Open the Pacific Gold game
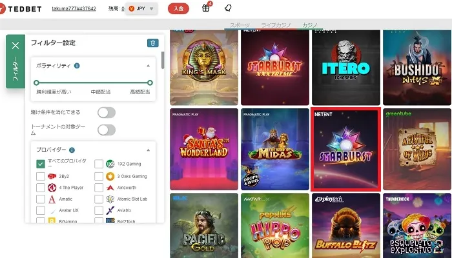Screen dimensions: 452x258 point(204,226)
